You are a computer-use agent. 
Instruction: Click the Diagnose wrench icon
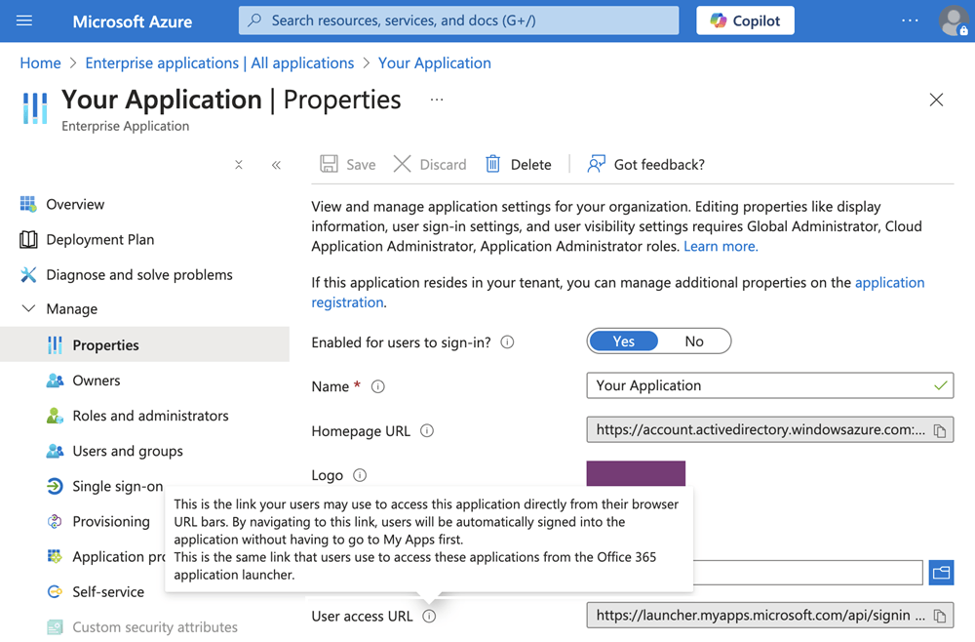point(28,274)
